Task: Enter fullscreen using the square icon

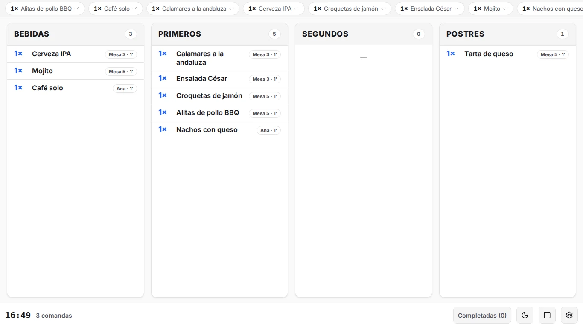Action: (x=547, y=316)
